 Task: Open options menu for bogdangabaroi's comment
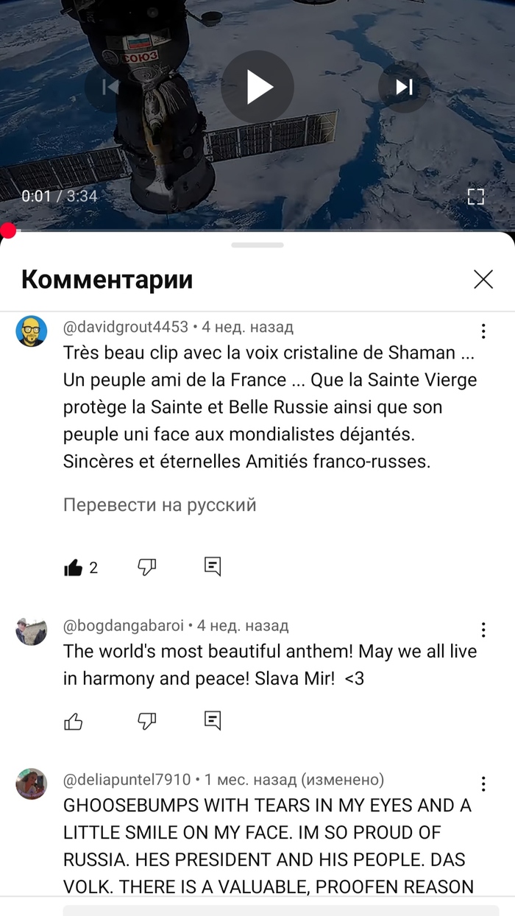(x=483, y=630)
